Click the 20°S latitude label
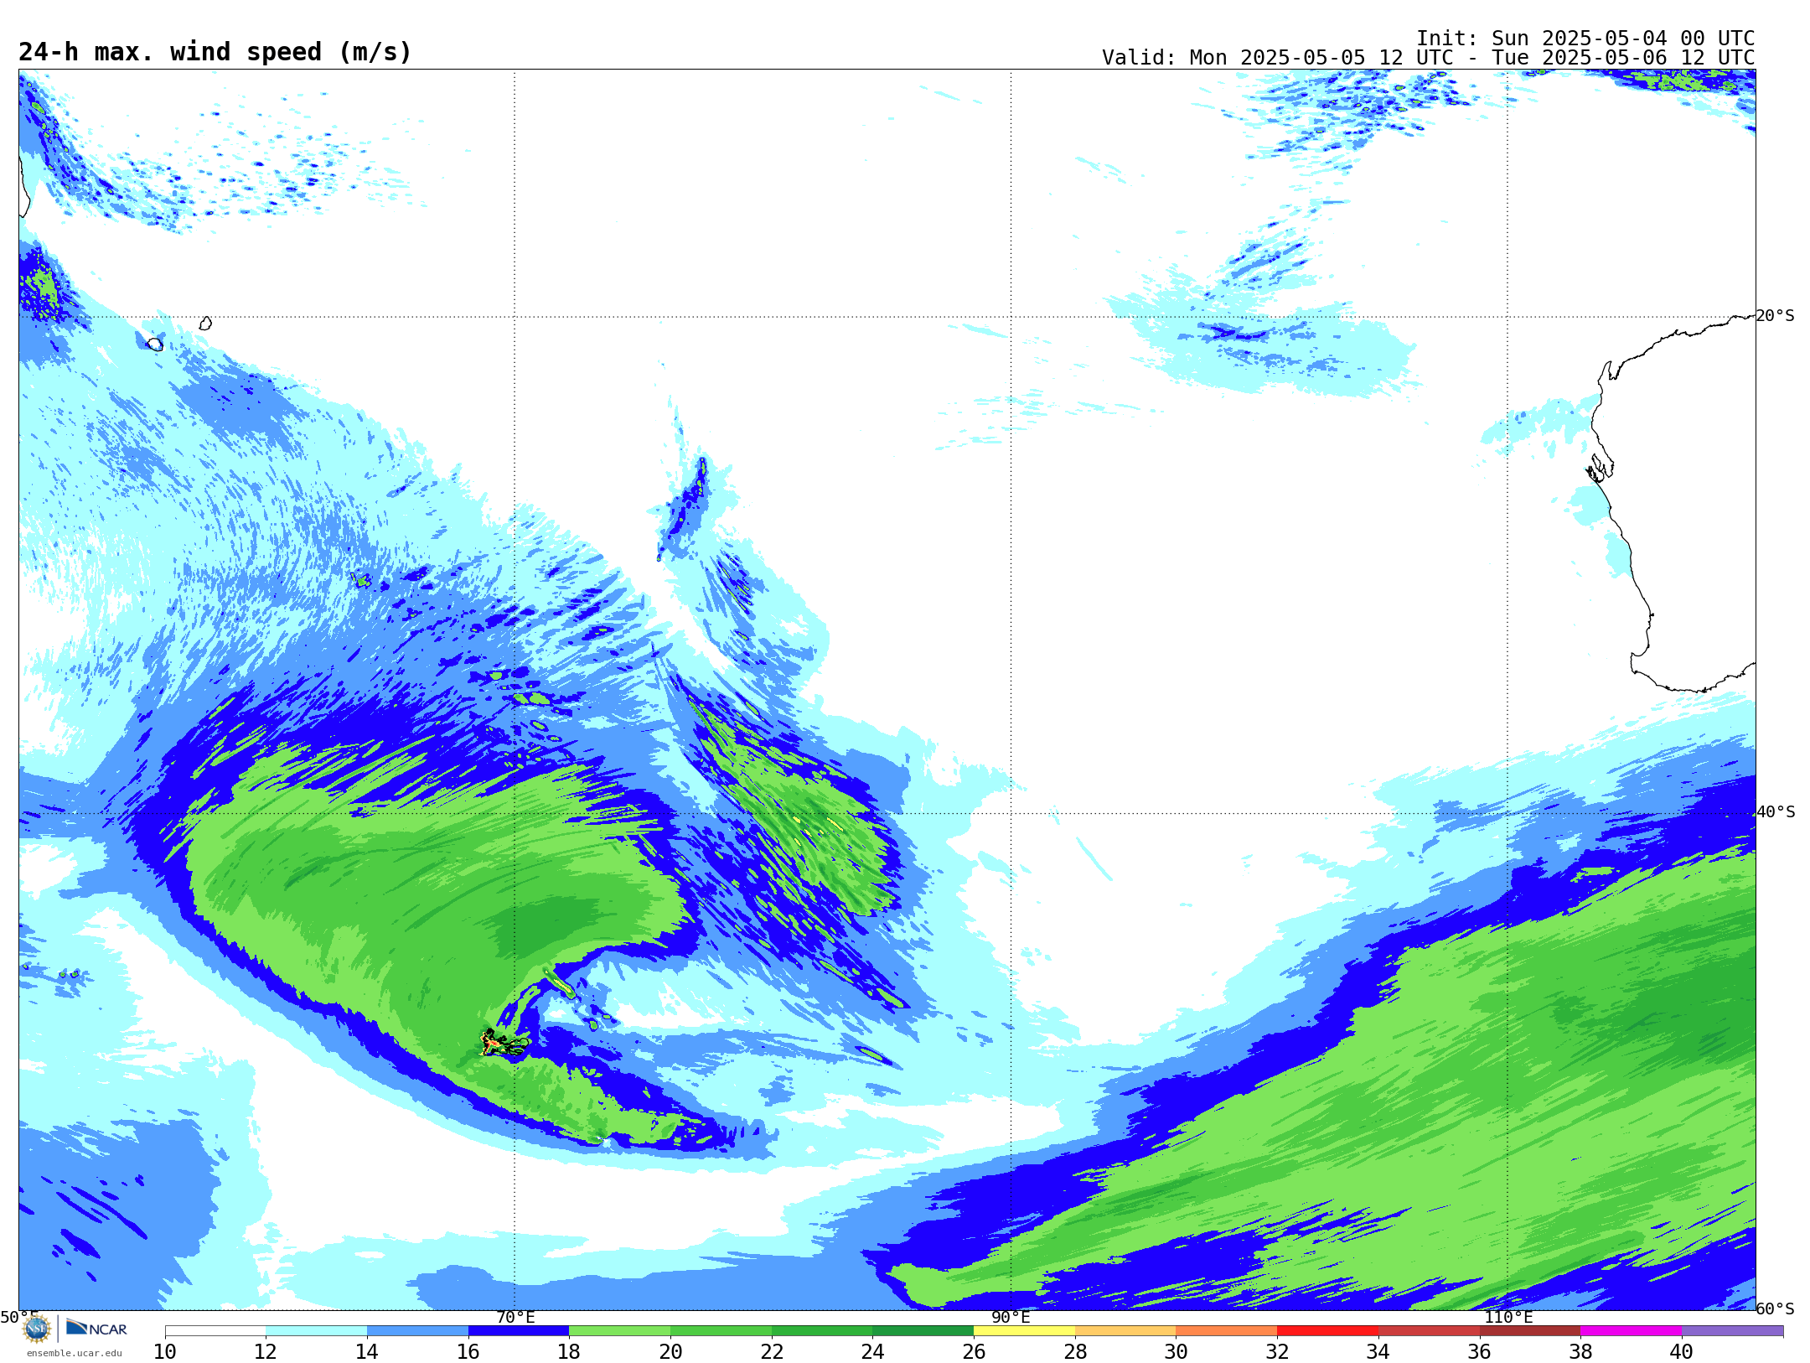 1776,316
